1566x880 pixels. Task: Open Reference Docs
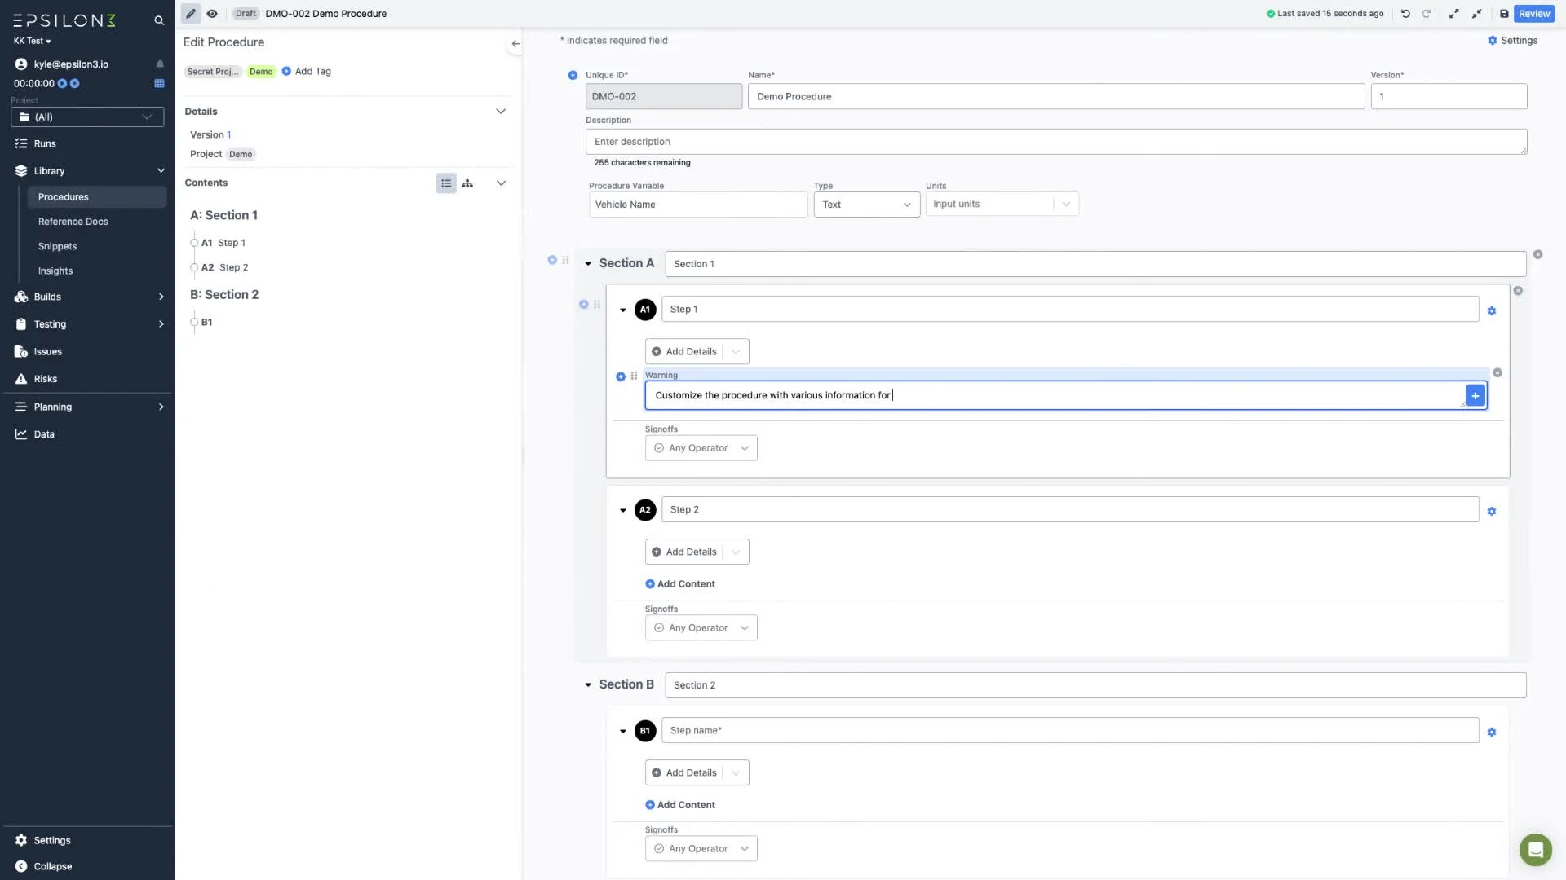click(x=73, y=222)
